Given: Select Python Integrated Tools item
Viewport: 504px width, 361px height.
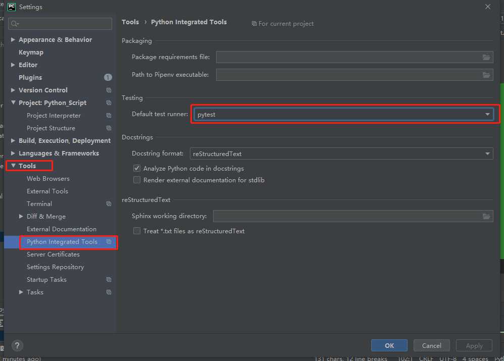Looking at the screenshot, I should (62, 242).
